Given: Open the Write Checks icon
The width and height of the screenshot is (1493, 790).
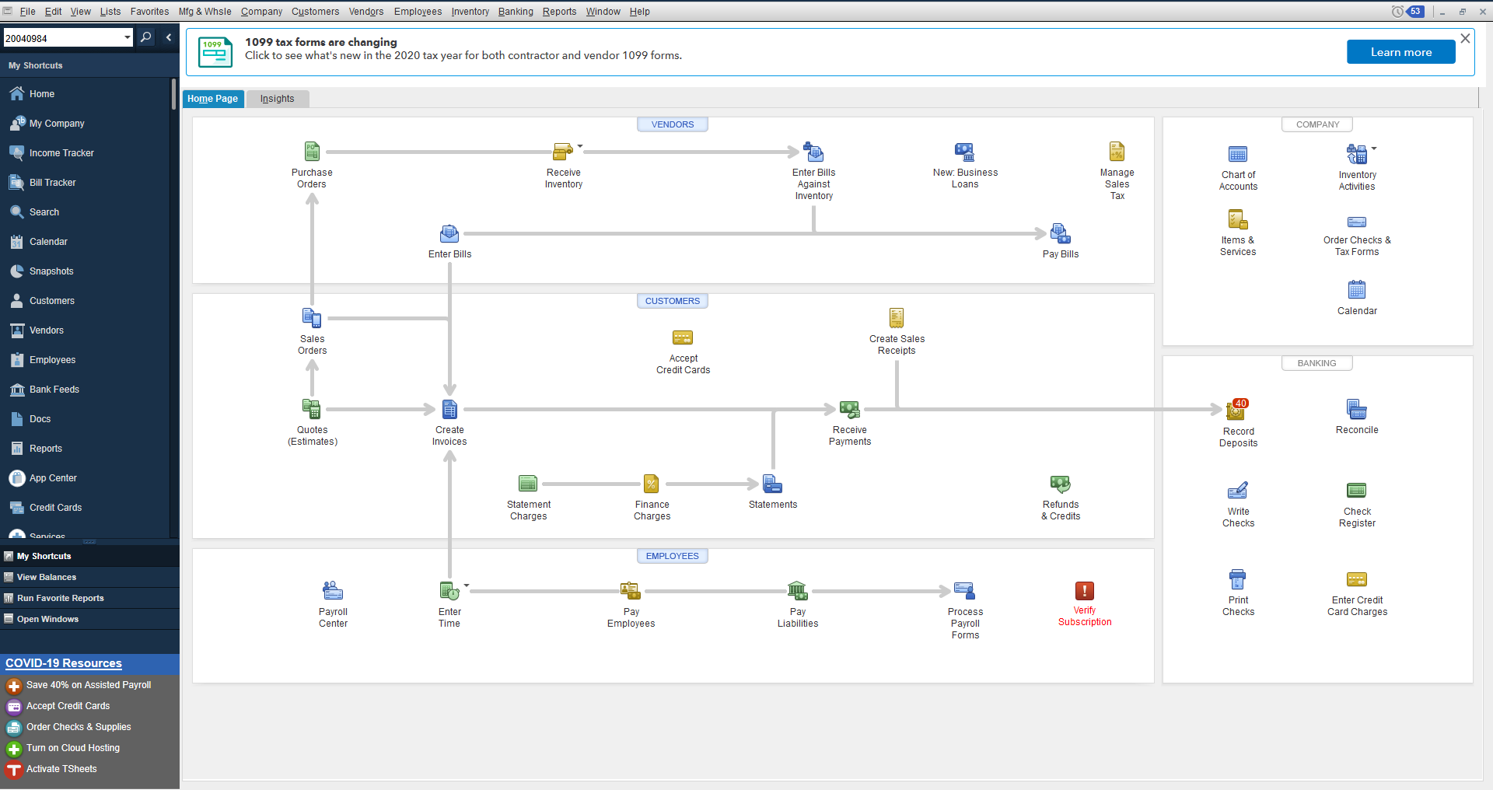Looking at the screenshot, I should pyautogui.click(x=1238, y=491).
